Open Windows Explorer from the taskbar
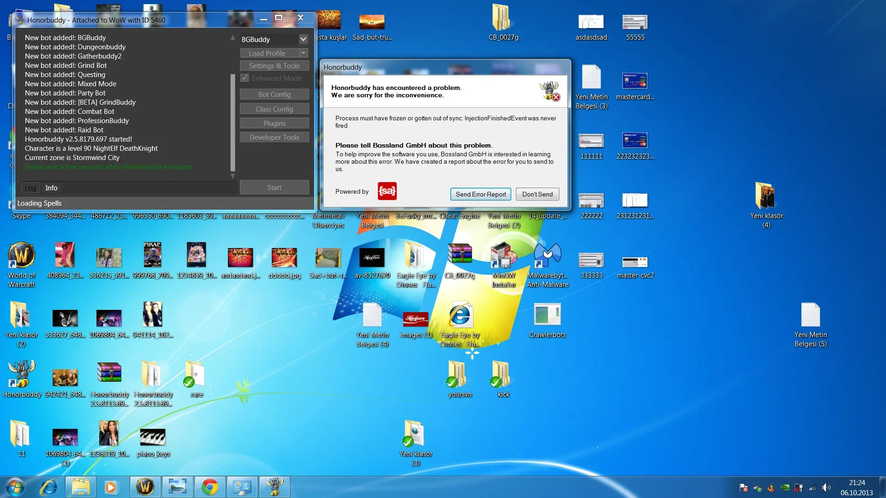This screenshot has height=498, width=886. click(80, 487)
